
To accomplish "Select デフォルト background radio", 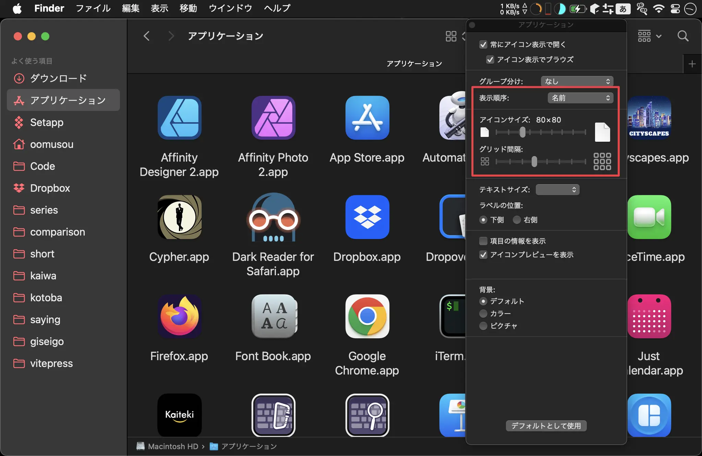I will (x=483, y=301).
